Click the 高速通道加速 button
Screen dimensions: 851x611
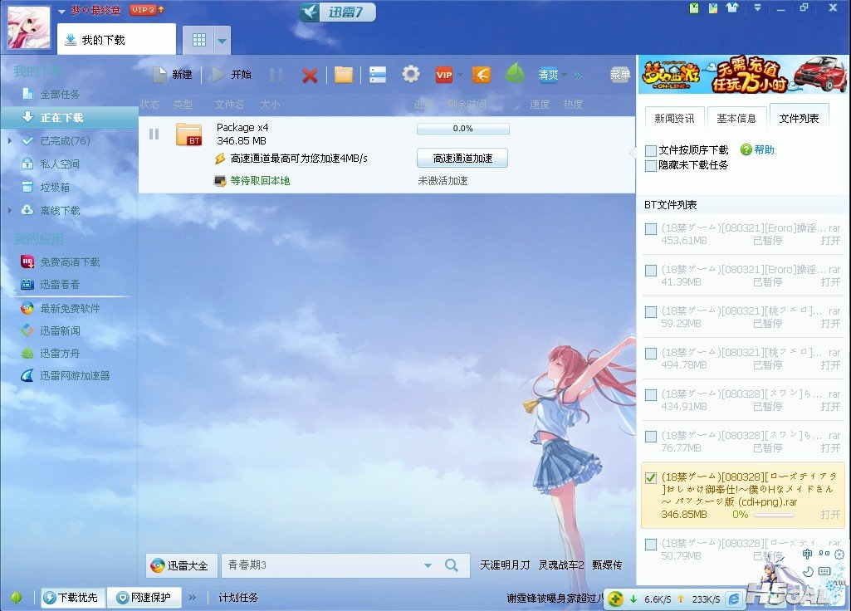pos(462,158)
